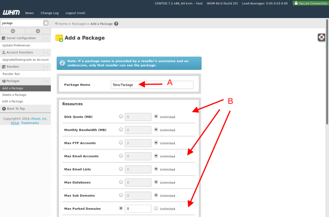This screenshot has width=329, height=217.
Task: Click the WHM logo
Action: tap(11, 13)
